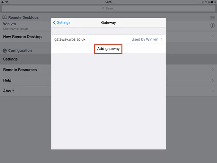Expand chevron on Help row

tap(213, 80)
